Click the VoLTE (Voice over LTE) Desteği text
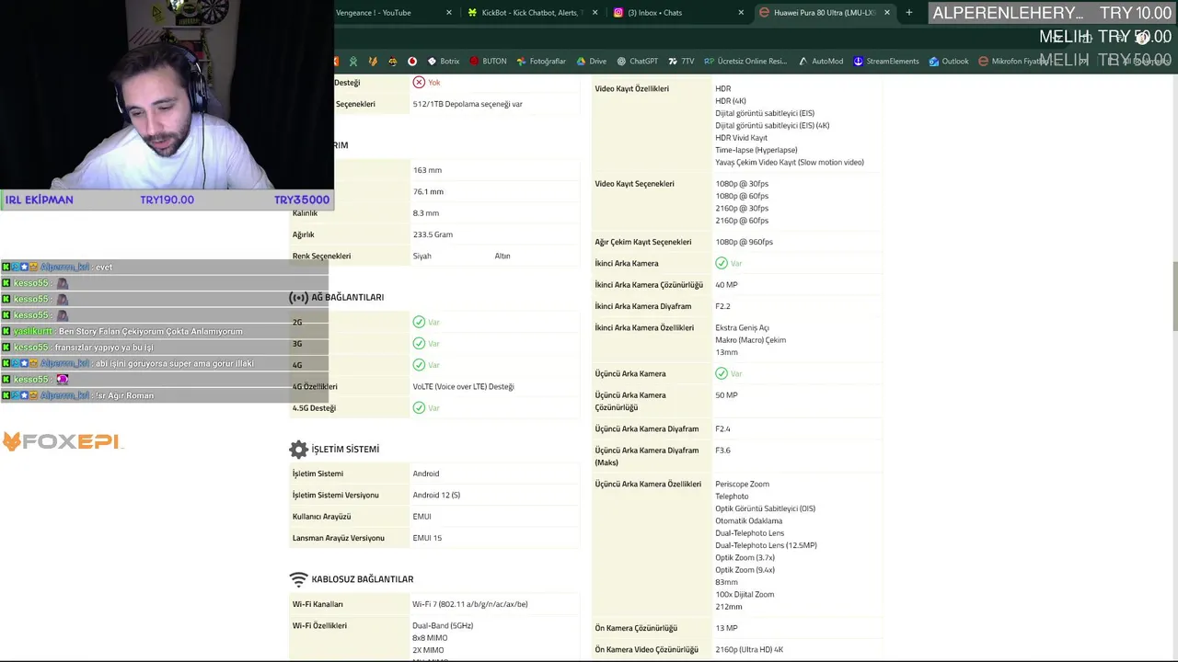 (463, 387)
